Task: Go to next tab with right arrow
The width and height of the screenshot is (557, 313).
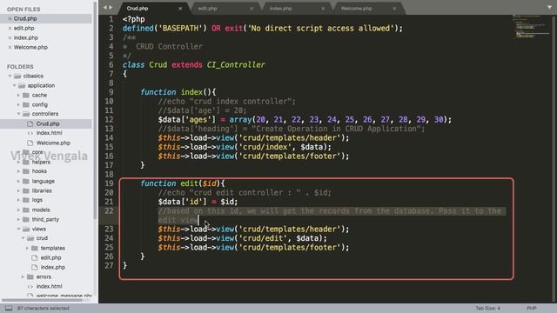Action: point(111,8)
